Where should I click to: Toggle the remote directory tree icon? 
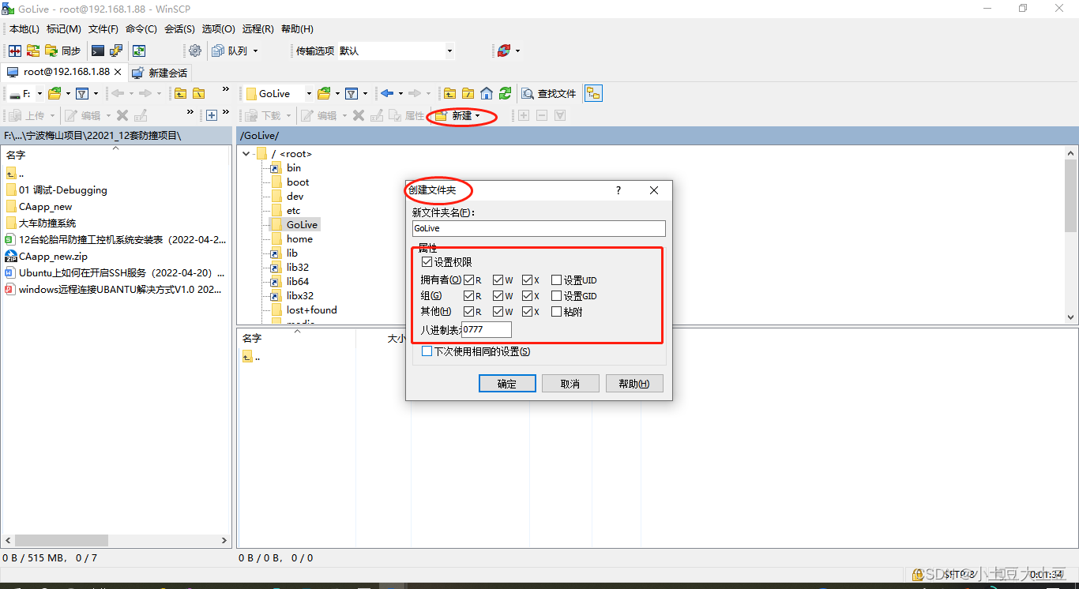[x=593, y=93]
